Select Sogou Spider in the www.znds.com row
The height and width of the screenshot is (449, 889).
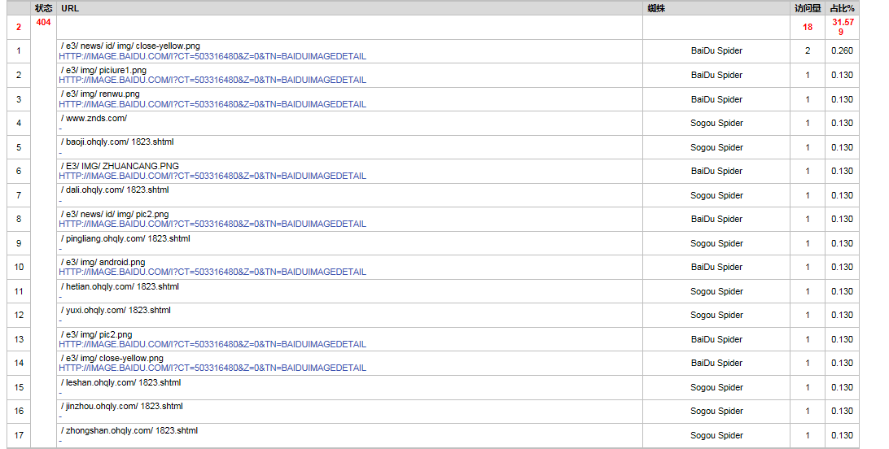click(x=716, y=124)
